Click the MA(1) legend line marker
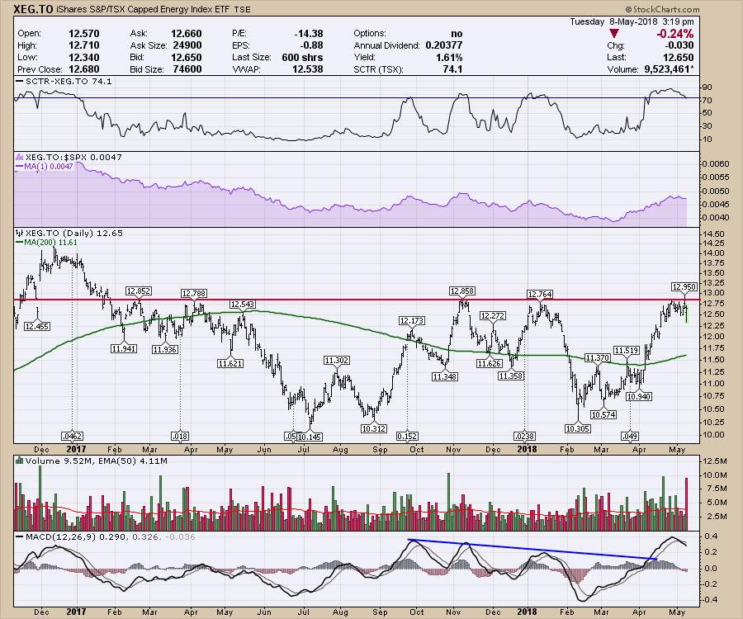 [19, 167]
